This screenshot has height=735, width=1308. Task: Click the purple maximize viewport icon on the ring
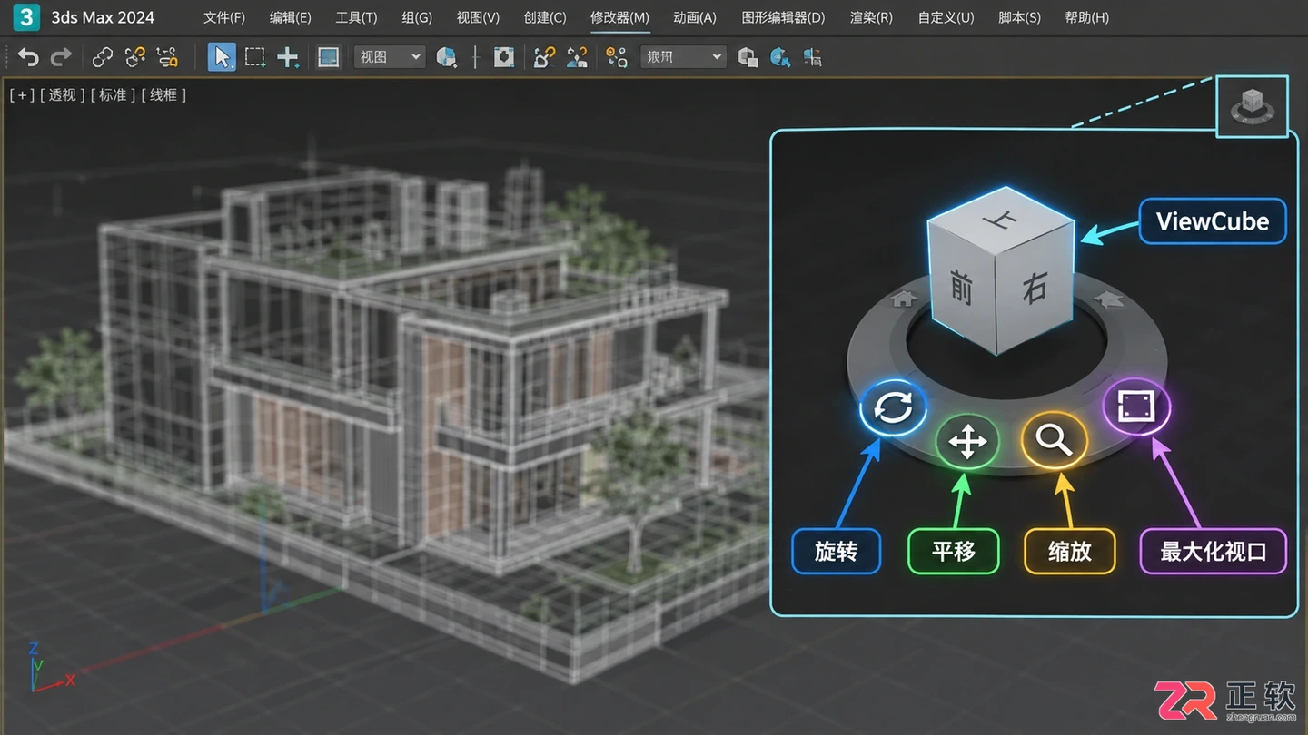[x=1135, y=407]
